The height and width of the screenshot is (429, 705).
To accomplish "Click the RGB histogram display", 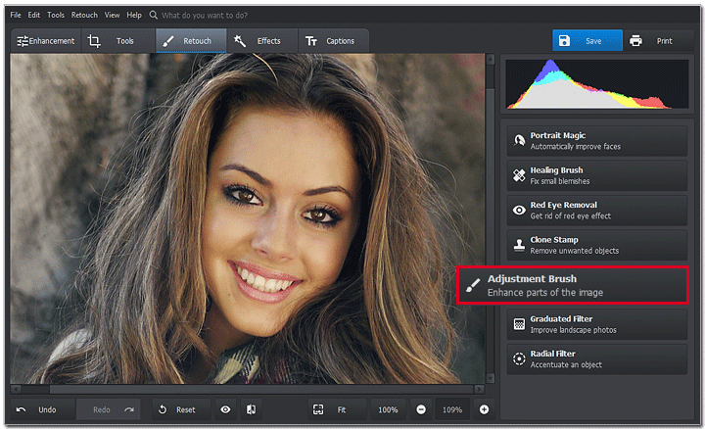I will (596, 84).
